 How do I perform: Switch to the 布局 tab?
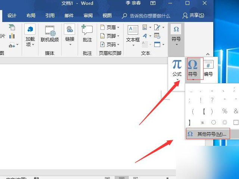(31, 16)
